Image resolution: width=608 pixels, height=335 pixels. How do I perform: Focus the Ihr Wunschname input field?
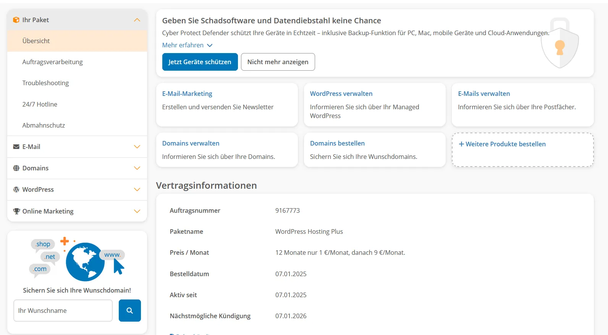tap(63, 311)
